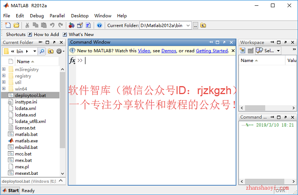Open the Profiler toolbar icon
This screenshot has width=298, height=195.
(88, 25)
